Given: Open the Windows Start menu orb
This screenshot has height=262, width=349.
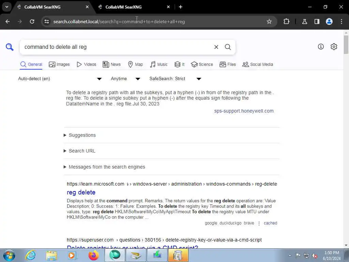Looking at the screenshot, I should tap(9, 255).
